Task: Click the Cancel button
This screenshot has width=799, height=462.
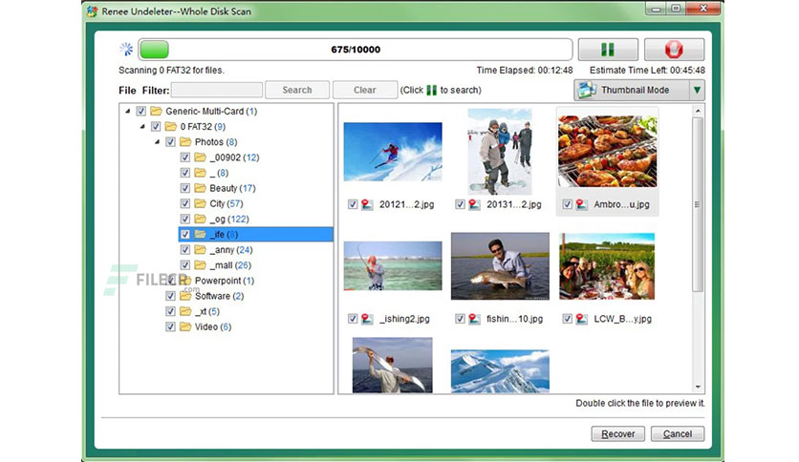Action: pyautogui.click(x=678, y=434)
